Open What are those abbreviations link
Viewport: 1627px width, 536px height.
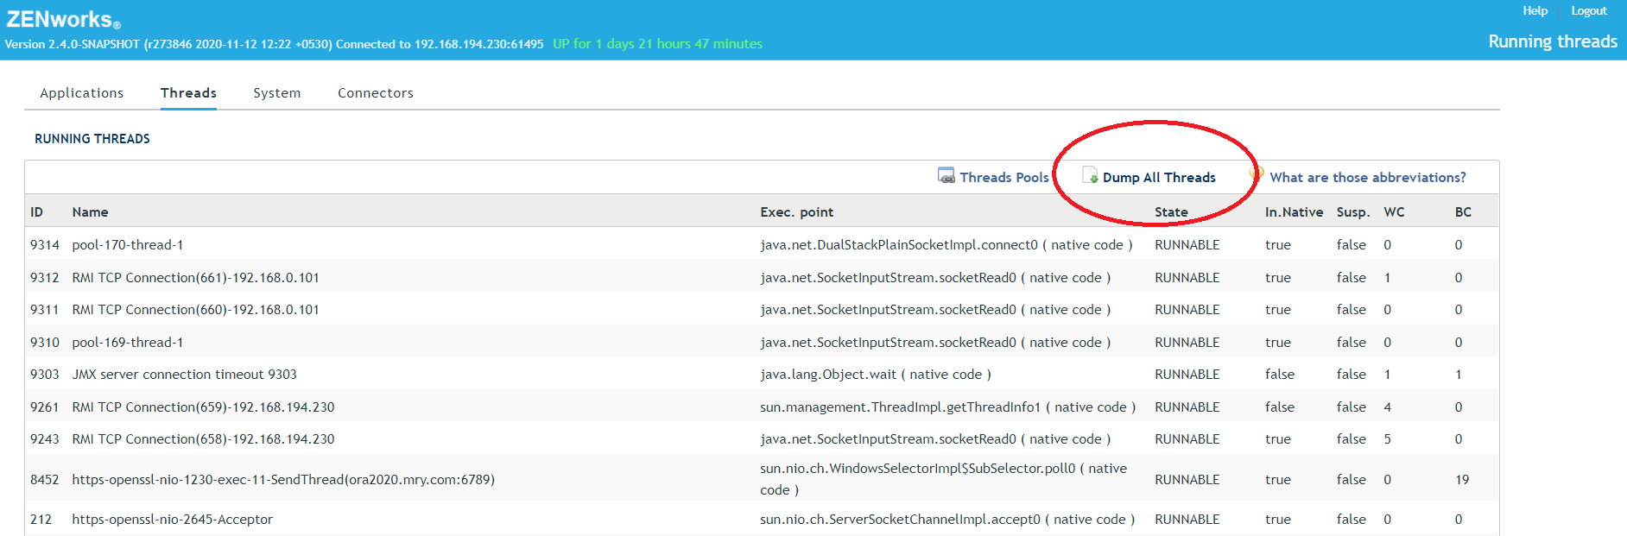(1367, 177)
